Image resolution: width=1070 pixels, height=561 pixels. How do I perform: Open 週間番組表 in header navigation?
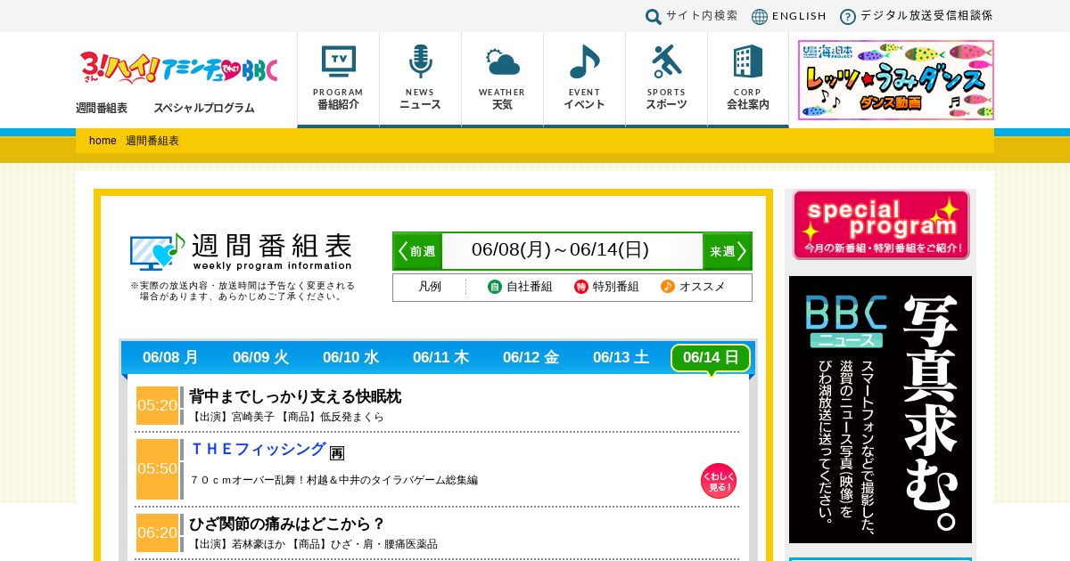click(x=102, y=108)
